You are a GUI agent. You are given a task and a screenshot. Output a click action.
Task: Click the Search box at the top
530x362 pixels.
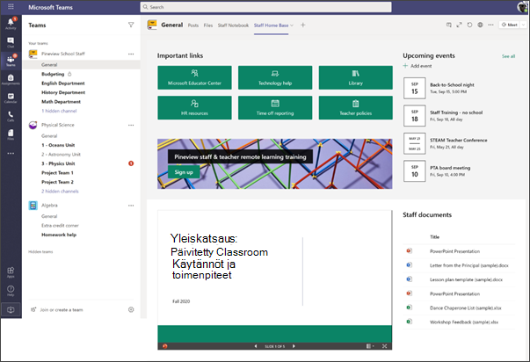(x=266, y=7)
